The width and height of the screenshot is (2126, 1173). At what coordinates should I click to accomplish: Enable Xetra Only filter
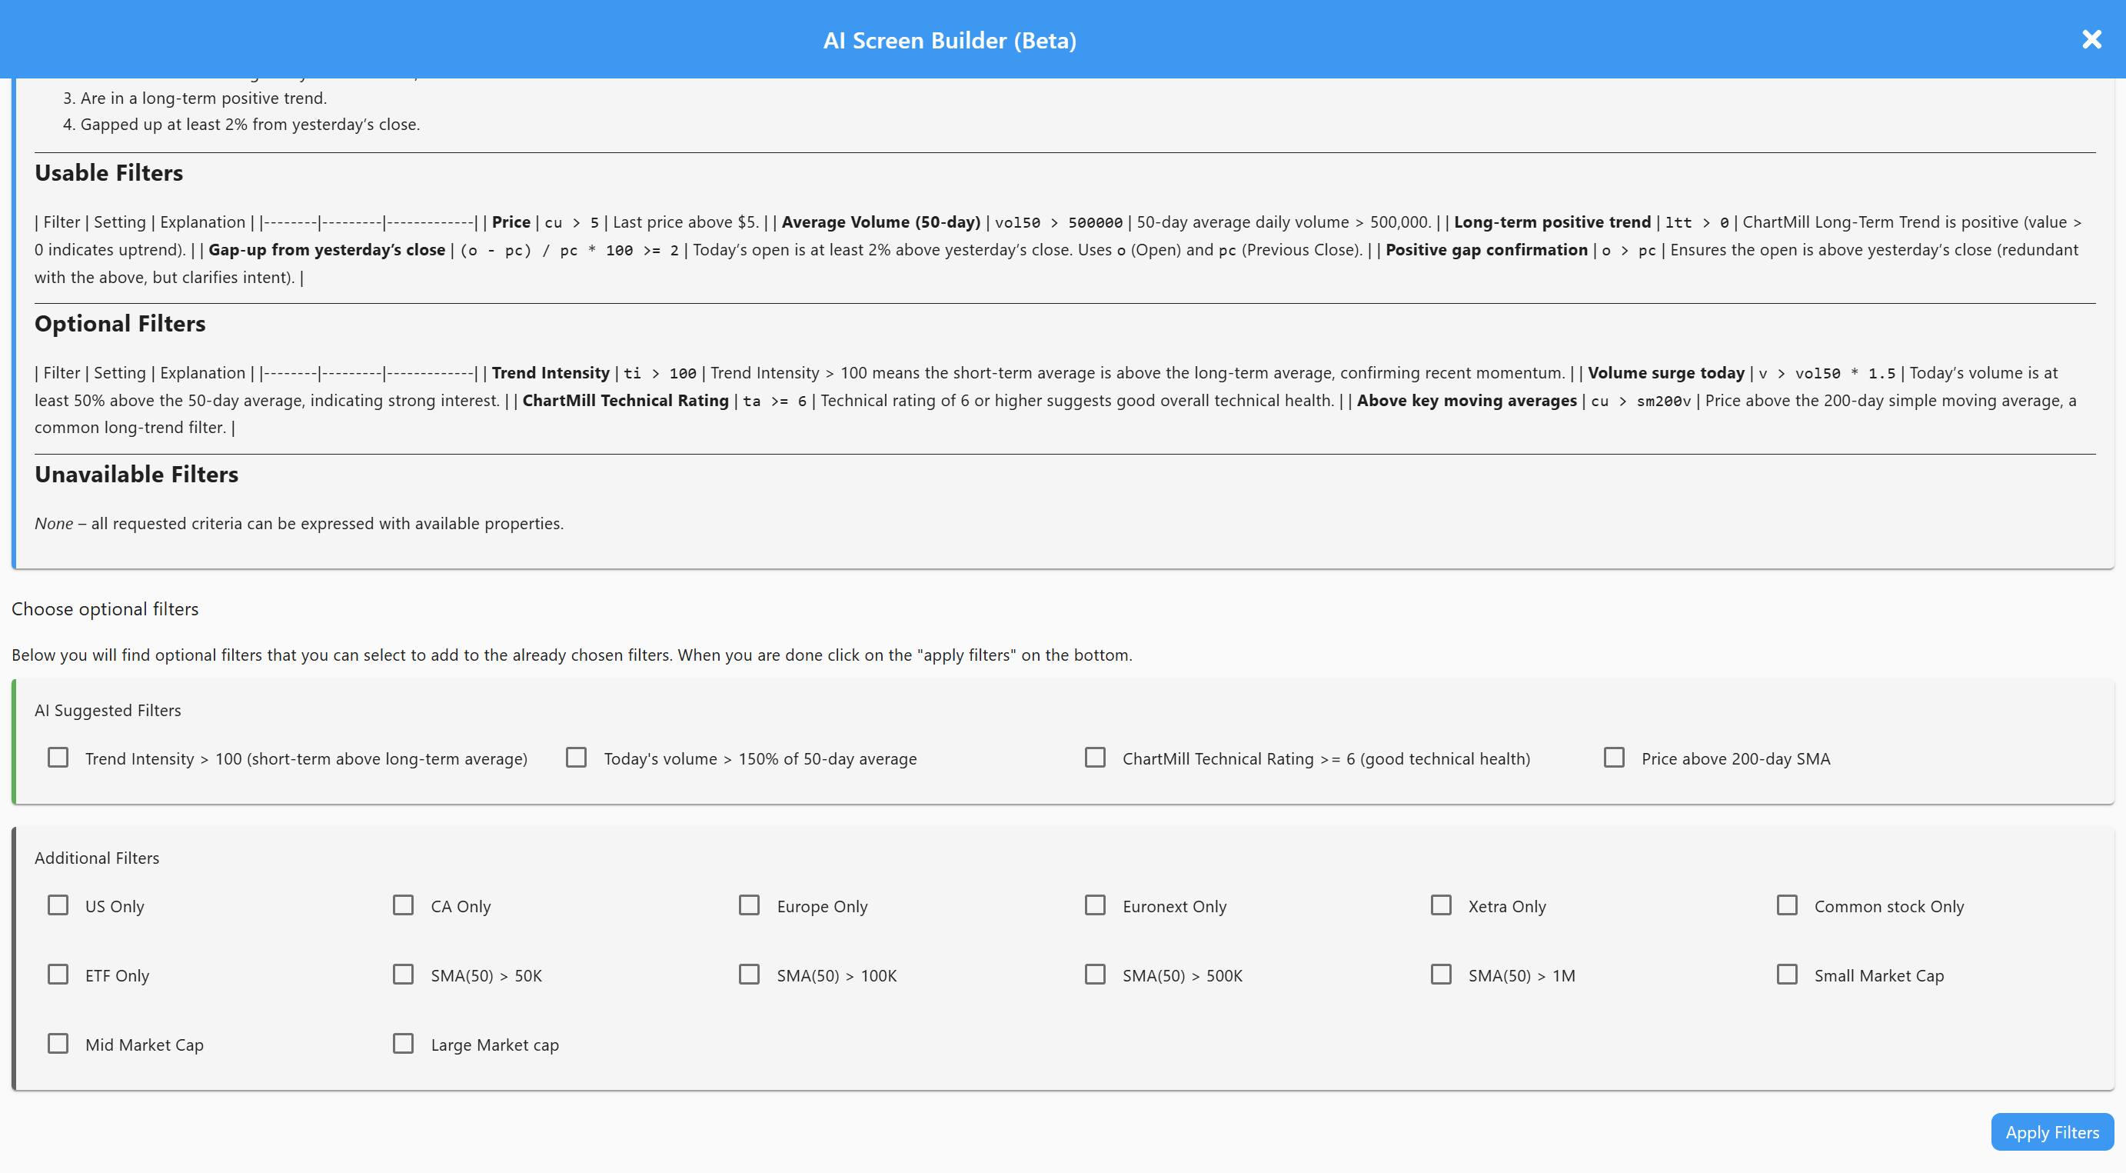tap(1441, 905)
